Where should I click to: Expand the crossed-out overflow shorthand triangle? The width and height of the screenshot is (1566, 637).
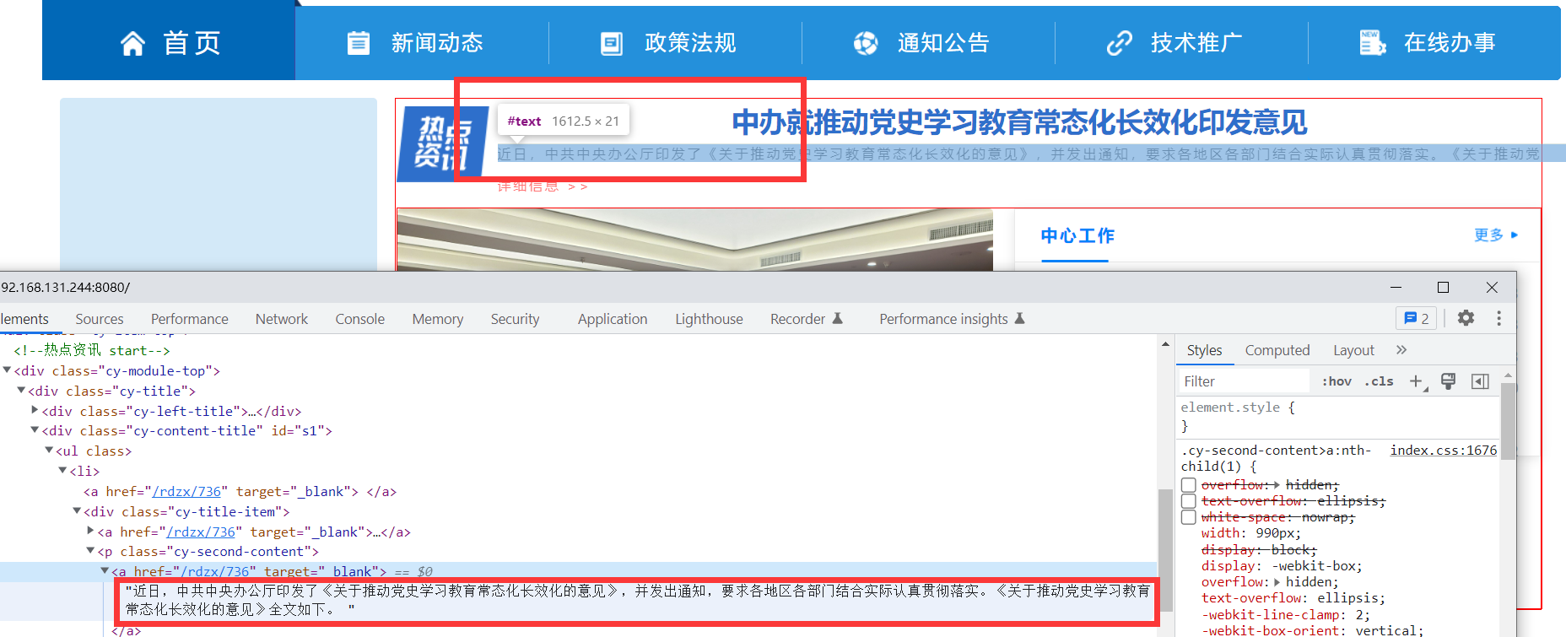coord(1277,485)
